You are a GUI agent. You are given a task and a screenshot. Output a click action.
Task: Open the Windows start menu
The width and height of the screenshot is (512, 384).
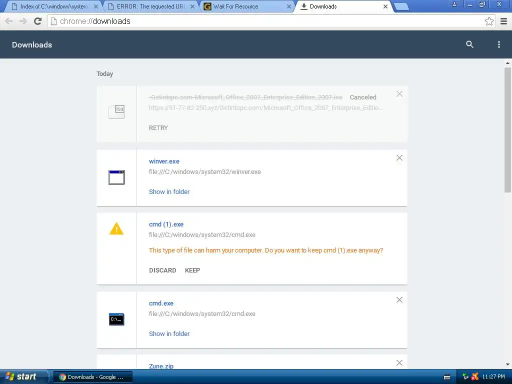[x=23, y=377]
